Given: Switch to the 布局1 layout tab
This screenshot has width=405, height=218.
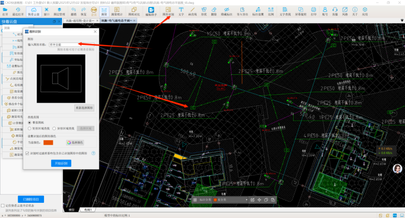Looking at the screenshot, I should [x=87, y=210].
